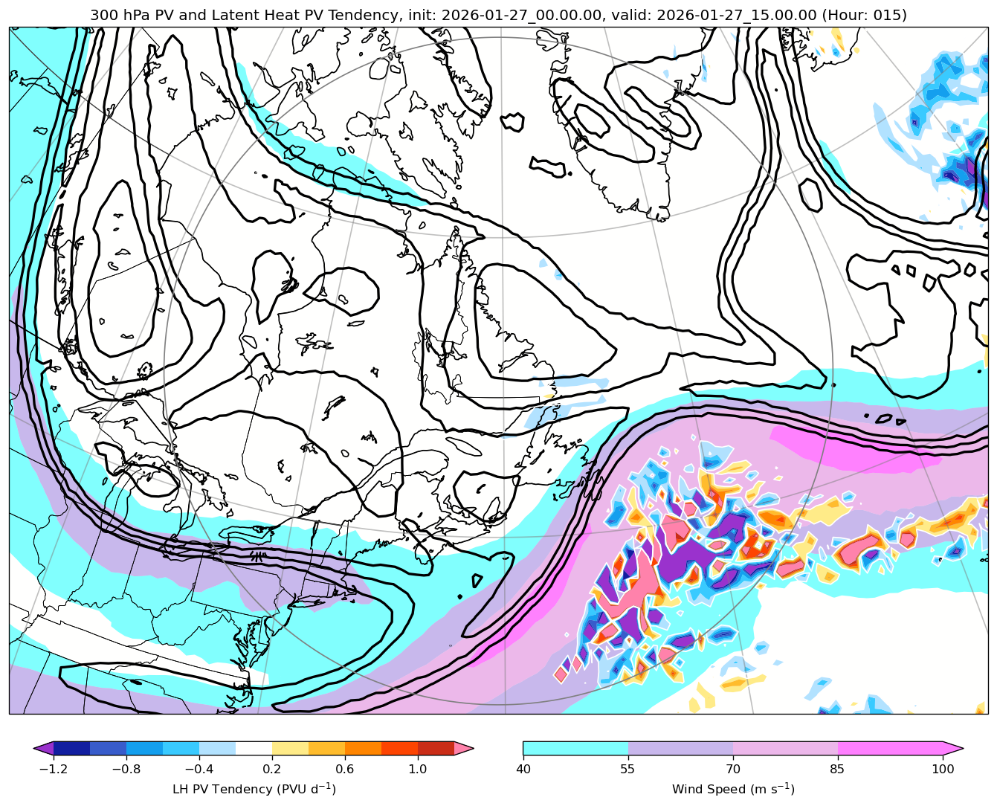The image size is (997, 806).
Task: Click the purple left arrow of LH PV colorbar
Action: [44, 748]
